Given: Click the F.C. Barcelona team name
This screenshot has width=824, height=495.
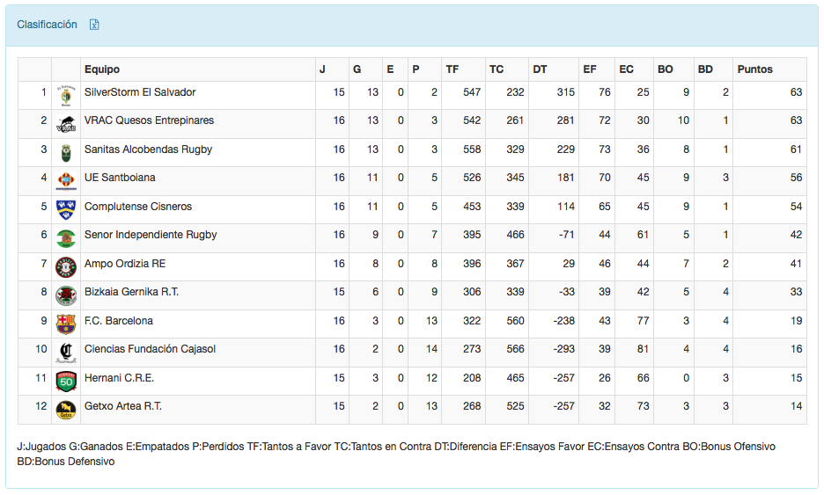Looking at the screenshot, I should click(x=118, y=321).
